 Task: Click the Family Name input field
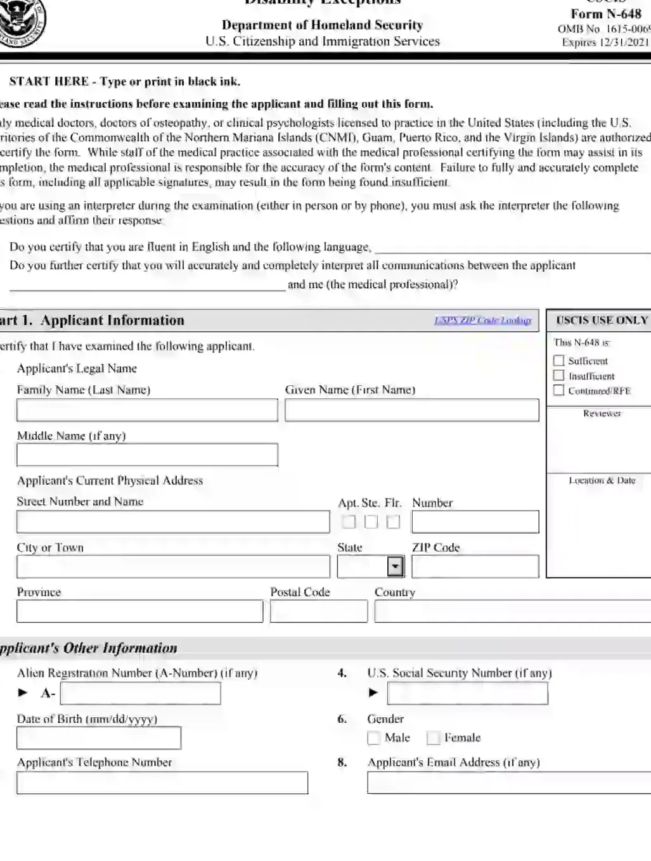[x=147, y=410]
